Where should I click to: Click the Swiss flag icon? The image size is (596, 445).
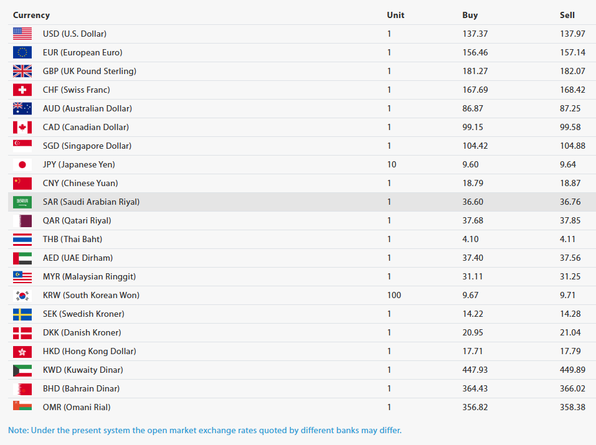tap(22, 90)
